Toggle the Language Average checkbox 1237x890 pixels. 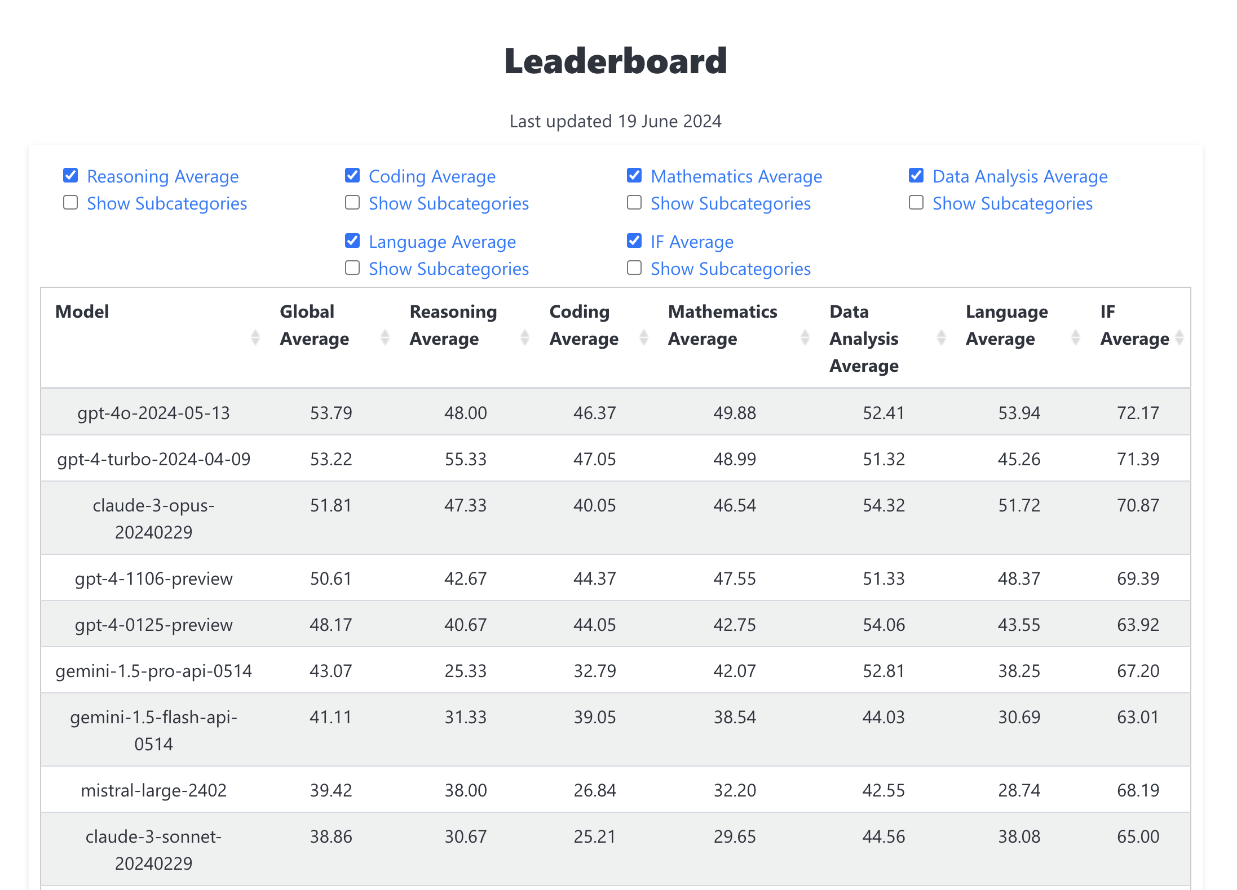coord(352,241)
